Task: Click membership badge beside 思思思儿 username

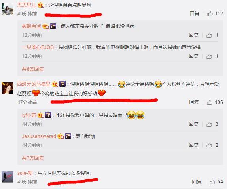Action: [41, 5]
